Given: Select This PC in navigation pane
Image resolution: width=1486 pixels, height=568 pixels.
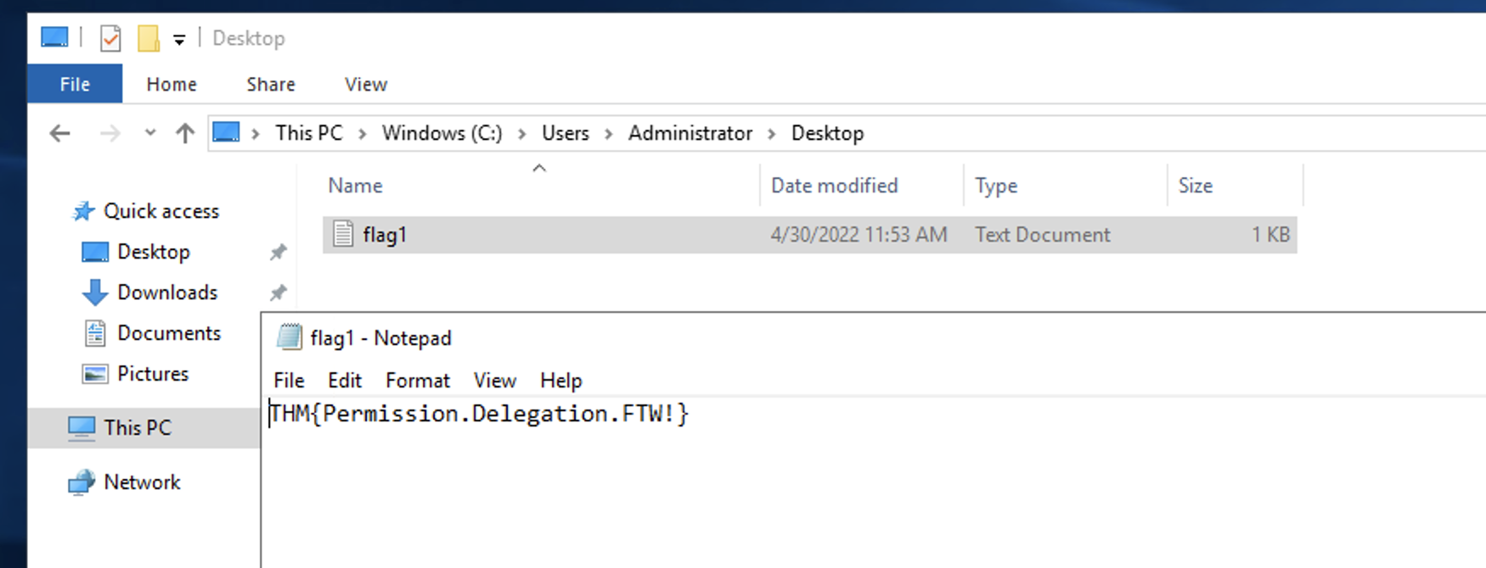Looking at the screenshot, I should [x=137, y=428].
